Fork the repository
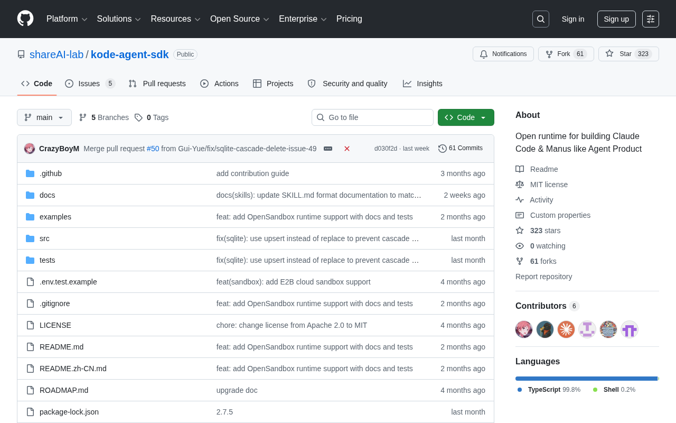 566,54
